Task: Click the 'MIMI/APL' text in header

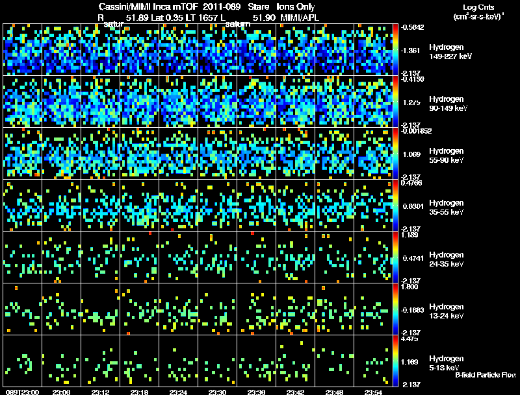Action: tap(300, 18)
